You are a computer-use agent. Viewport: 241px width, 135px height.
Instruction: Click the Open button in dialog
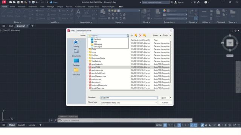(163, 97)
